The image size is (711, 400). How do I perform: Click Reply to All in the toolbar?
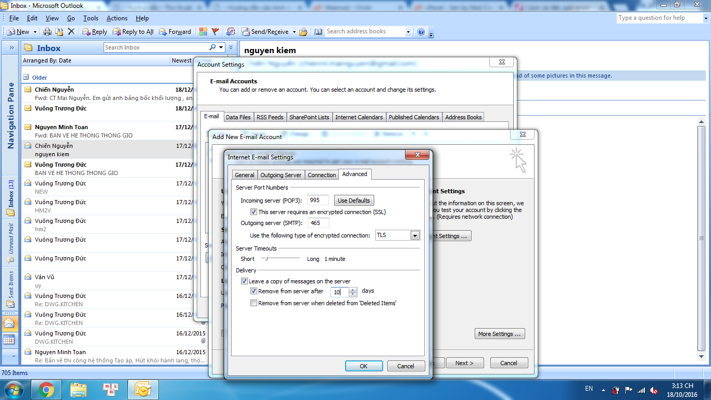click(x=133, y=32)
